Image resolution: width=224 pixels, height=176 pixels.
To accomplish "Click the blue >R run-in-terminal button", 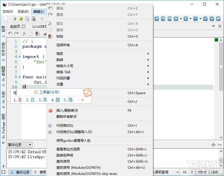I will (x=163, y=19).
